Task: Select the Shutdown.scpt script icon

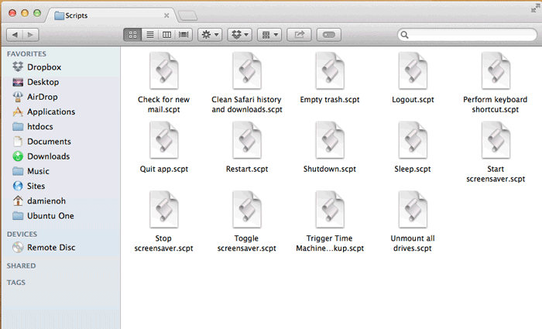Action: point(330,140)
